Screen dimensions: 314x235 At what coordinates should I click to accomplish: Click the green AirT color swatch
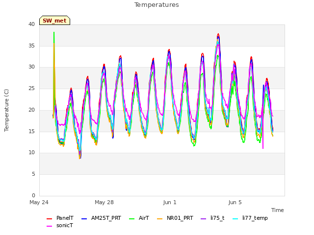132,219
